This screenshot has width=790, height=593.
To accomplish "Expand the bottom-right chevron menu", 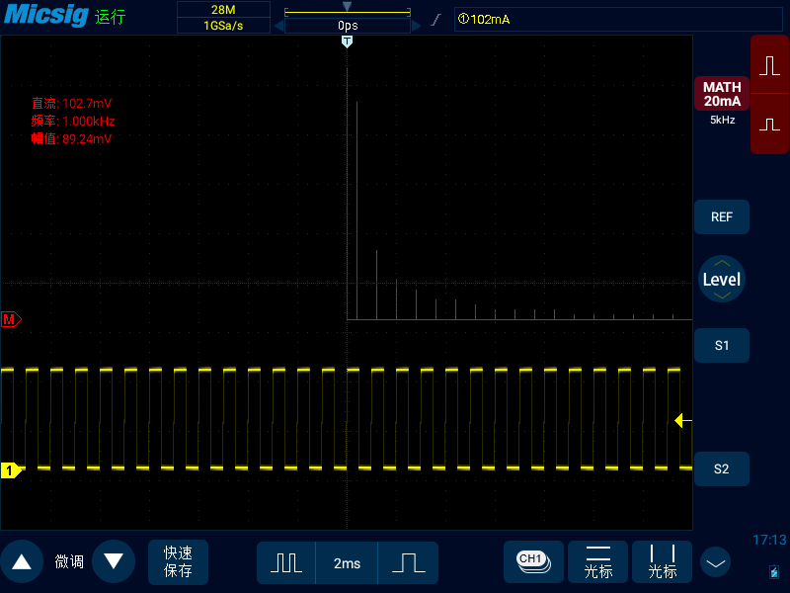I will (x=716, y=562).
